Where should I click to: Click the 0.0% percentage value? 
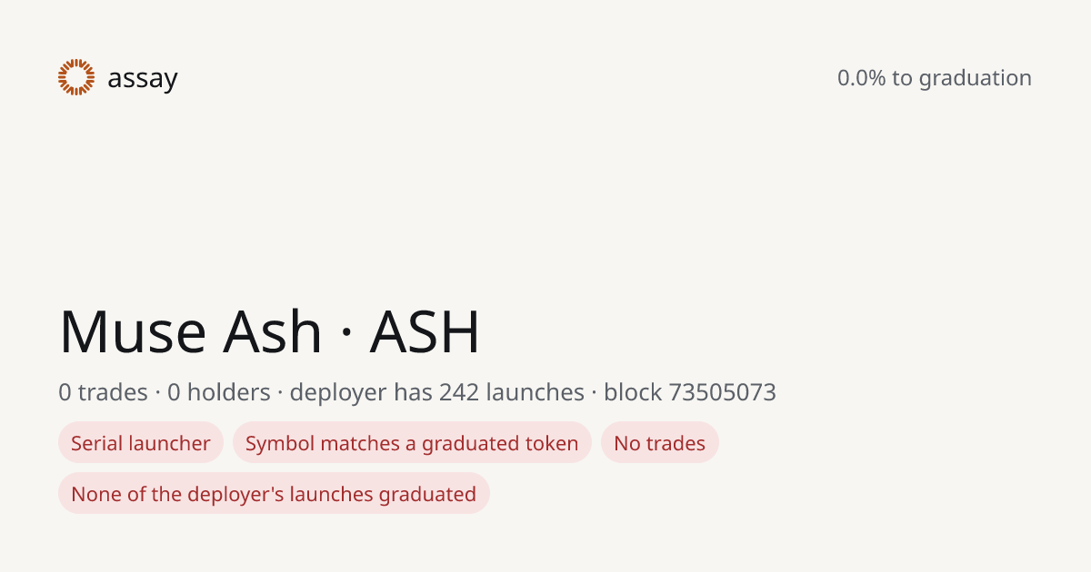point(862,78)
